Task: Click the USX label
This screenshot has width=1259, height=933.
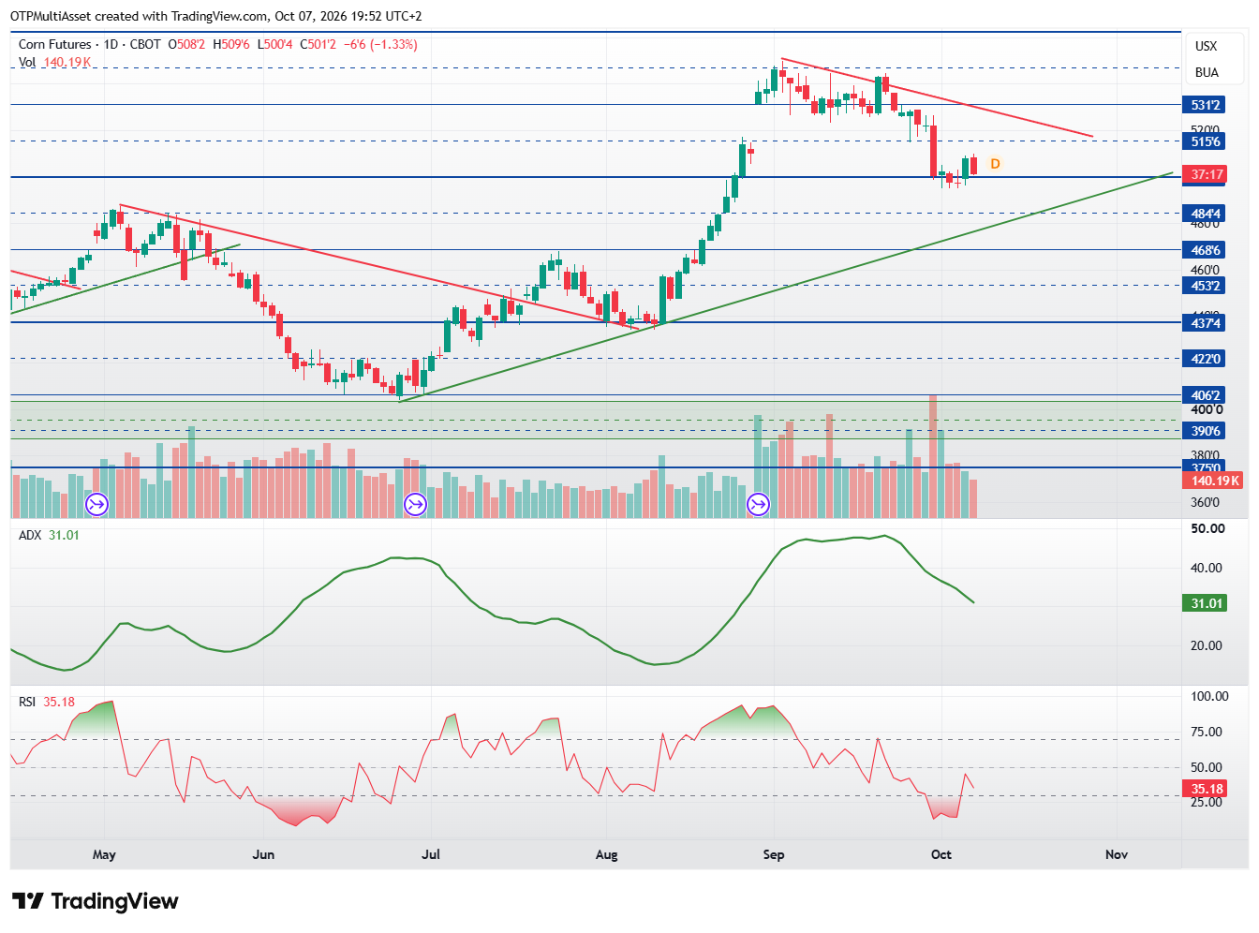Action: 1207,46
